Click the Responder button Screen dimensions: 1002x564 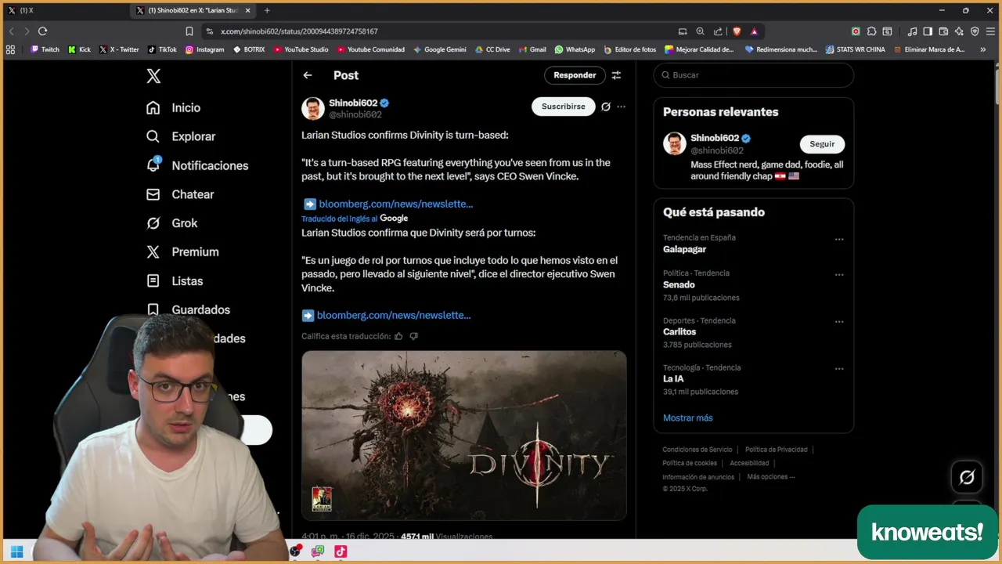[x=575, y=75]
